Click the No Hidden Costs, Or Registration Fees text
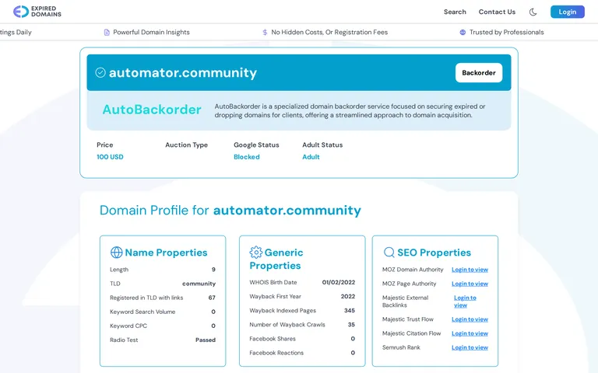The image size is (598, 373). coord(329,33)
